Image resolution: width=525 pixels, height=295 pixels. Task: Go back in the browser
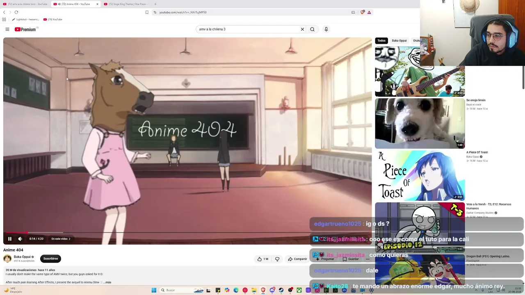[x=4, y=12]
